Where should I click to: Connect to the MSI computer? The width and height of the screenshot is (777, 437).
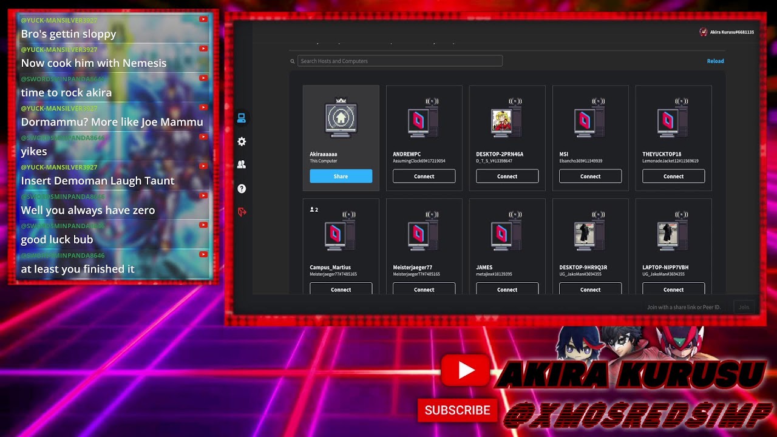pos(590,176)
